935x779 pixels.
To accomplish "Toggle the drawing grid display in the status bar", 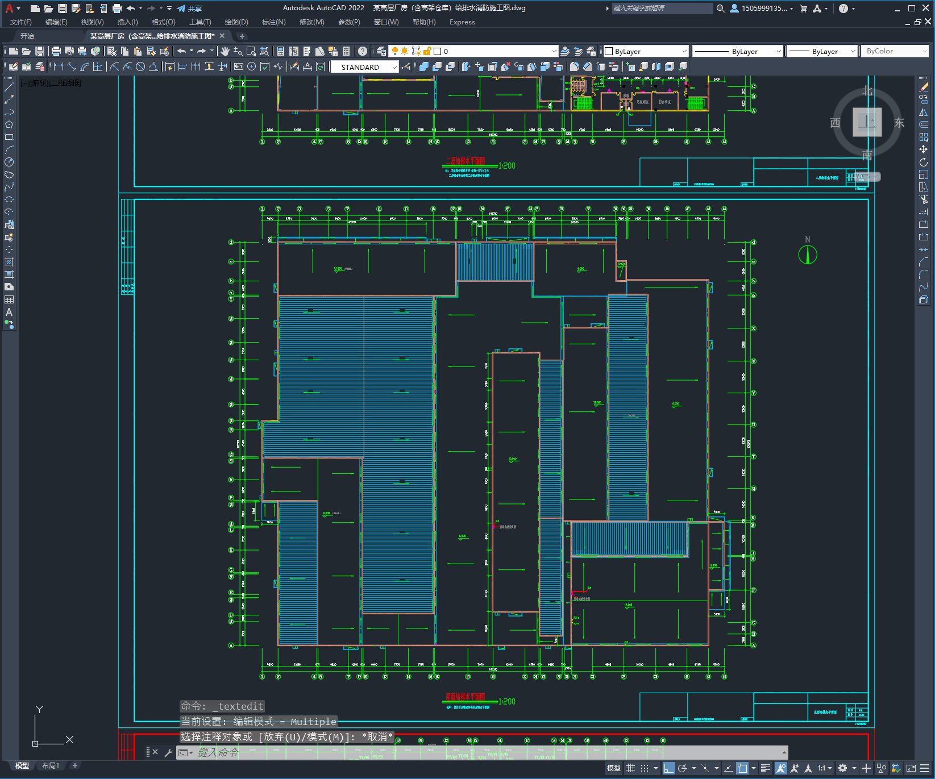I will click(630, 768).
